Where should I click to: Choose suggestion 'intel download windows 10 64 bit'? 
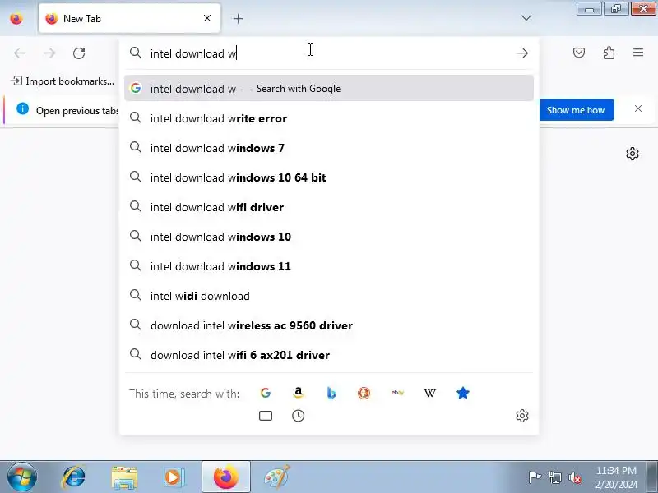pos(328,177)
